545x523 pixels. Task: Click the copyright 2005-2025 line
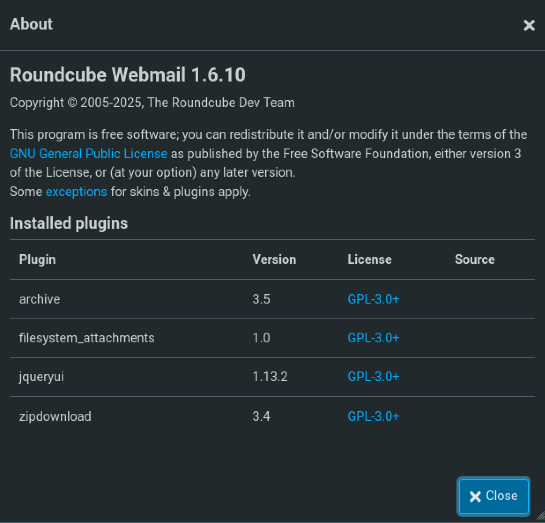coord(152,103)
